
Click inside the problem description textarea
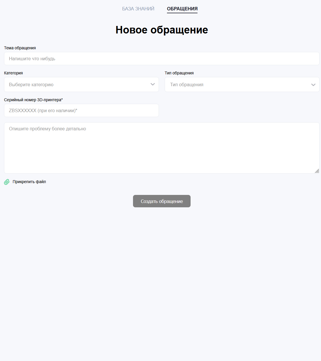[162, 148]
